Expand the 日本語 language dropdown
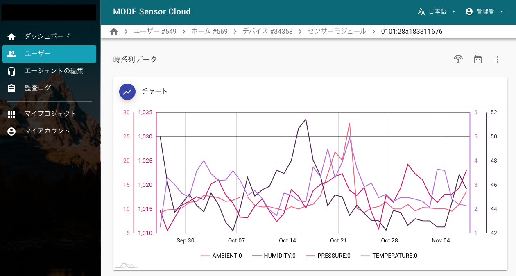 [x=453, y=12]
